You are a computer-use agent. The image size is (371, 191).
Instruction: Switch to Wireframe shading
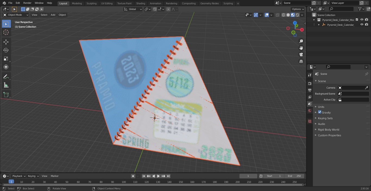tap(284, 15)
